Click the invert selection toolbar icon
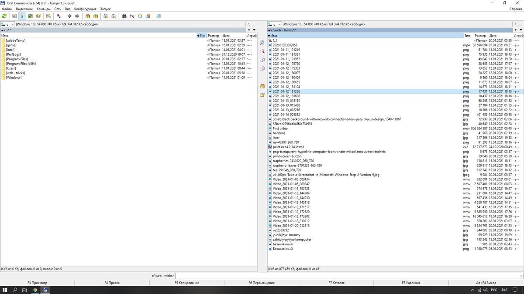524x294 pixels. (x=59, y=16)
